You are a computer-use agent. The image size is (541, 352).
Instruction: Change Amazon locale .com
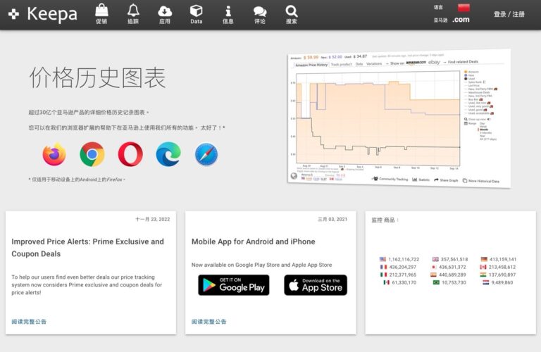(461, 20)
